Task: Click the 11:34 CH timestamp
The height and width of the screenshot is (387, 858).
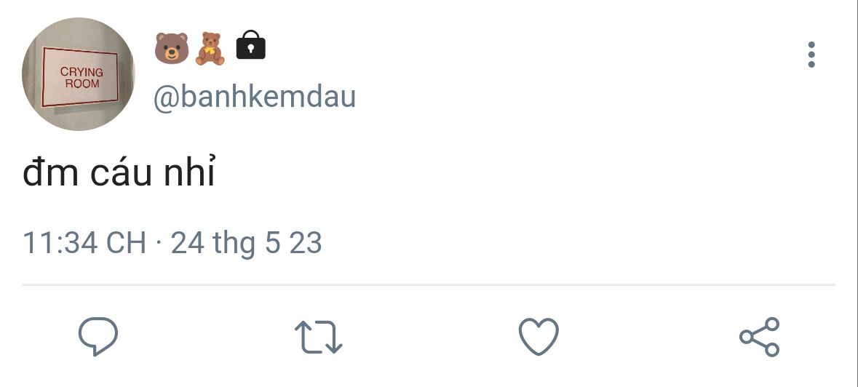Action: point(84,242)
